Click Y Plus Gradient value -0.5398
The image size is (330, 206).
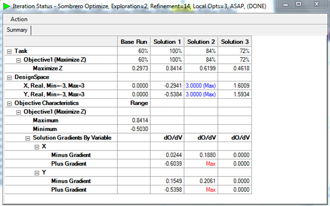coord(173,190)
